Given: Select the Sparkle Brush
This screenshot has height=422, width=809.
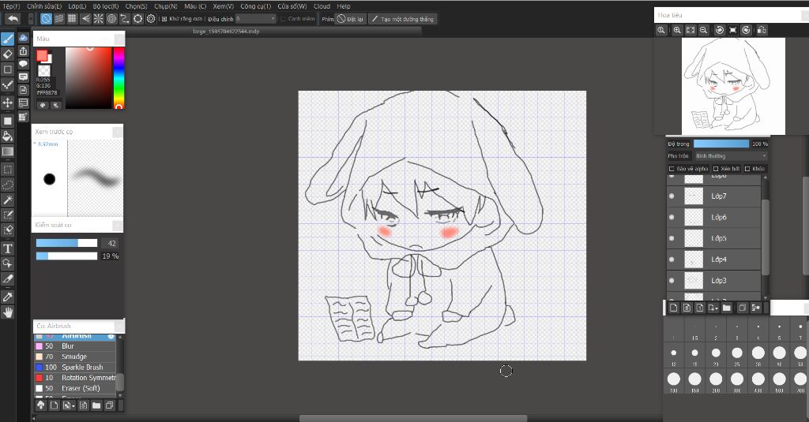Looking at the screenshot, I should [75, 368].
